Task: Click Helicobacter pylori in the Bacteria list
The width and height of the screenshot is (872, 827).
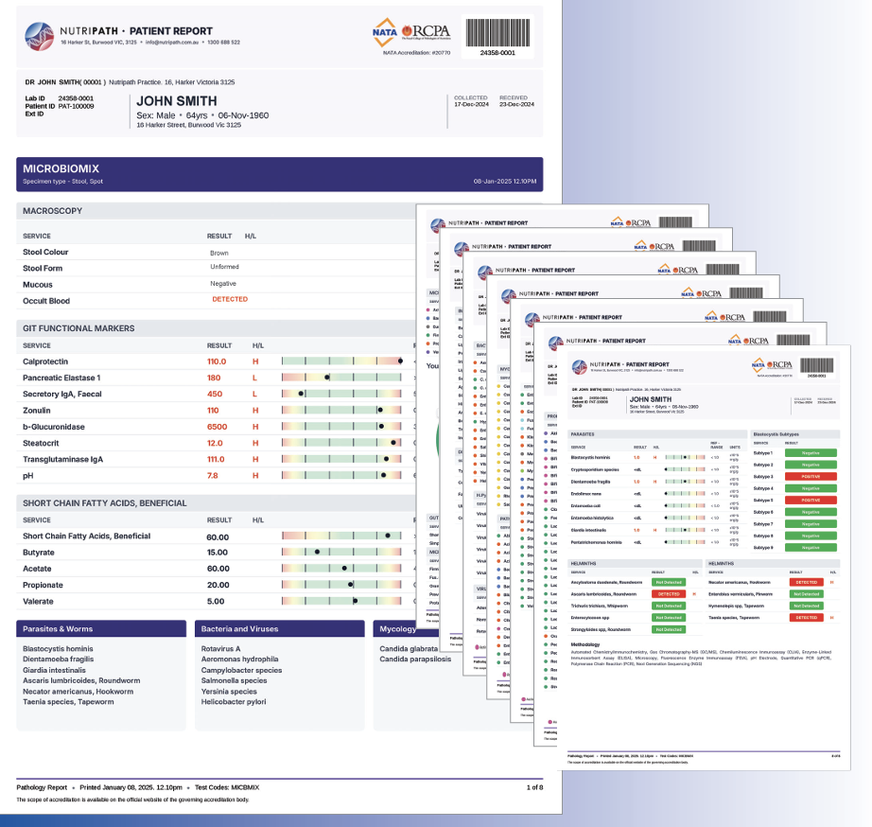Action: pyautogui.click(x=234, y=702)
